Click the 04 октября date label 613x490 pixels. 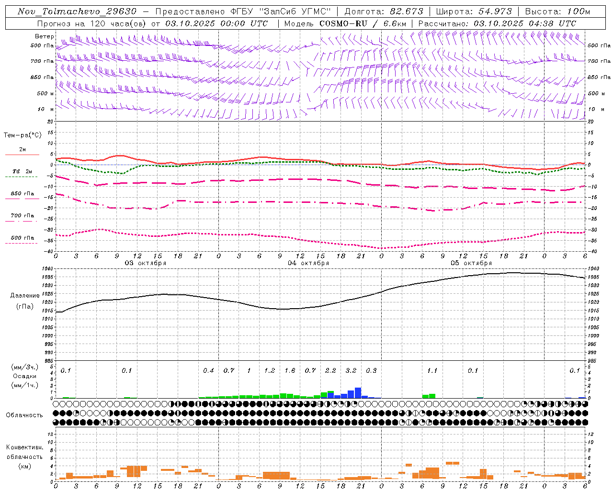point(308,263)
